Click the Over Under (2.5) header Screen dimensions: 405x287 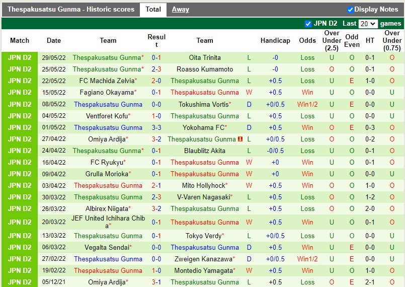332,41
